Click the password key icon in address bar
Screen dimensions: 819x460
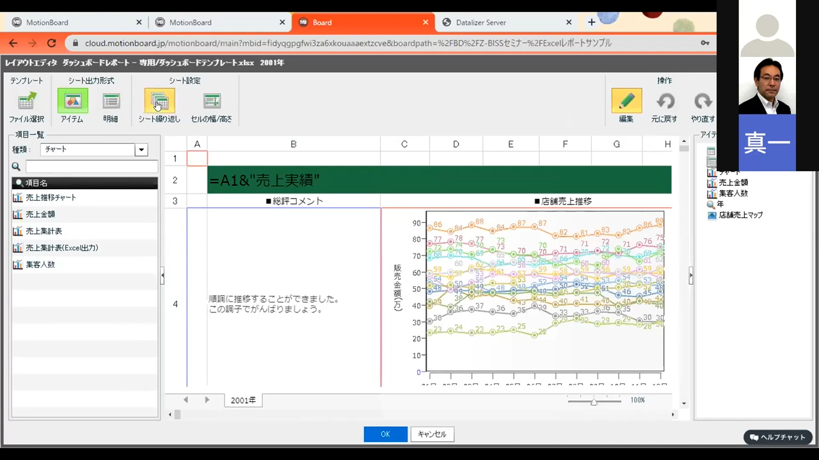pos(704,43)
